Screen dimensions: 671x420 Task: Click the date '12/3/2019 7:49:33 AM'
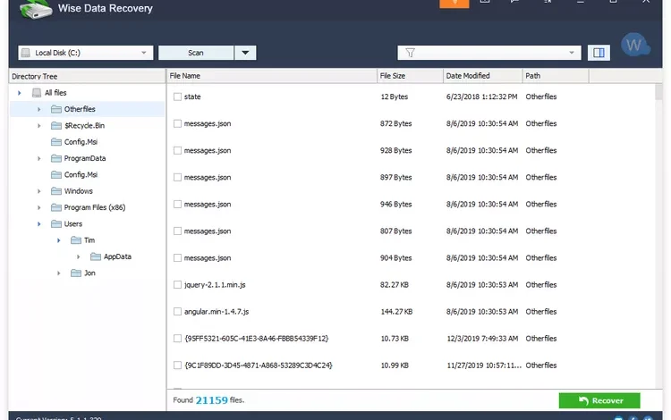(482, 339)
